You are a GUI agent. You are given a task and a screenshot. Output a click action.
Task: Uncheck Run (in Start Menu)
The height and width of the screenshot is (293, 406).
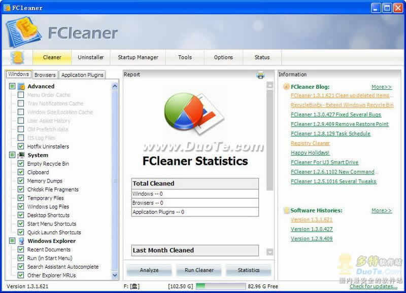pyautogui.click(x=21, y=258)
